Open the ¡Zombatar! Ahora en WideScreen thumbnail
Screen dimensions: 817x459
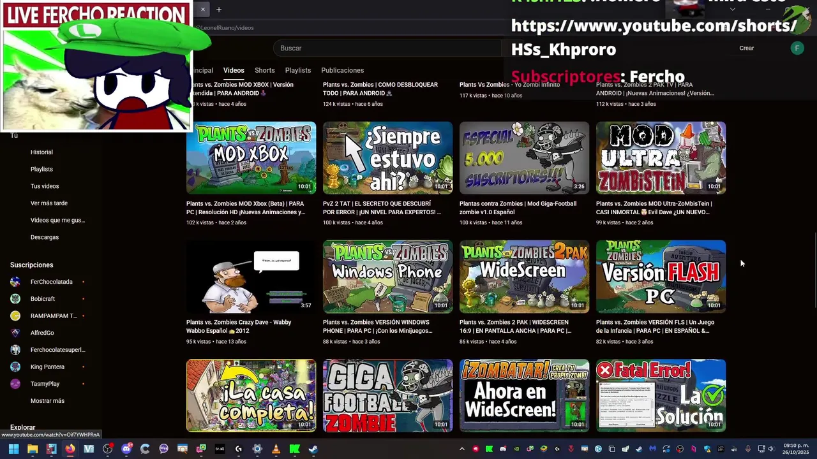pyautogui.click(x=524, y=395)
